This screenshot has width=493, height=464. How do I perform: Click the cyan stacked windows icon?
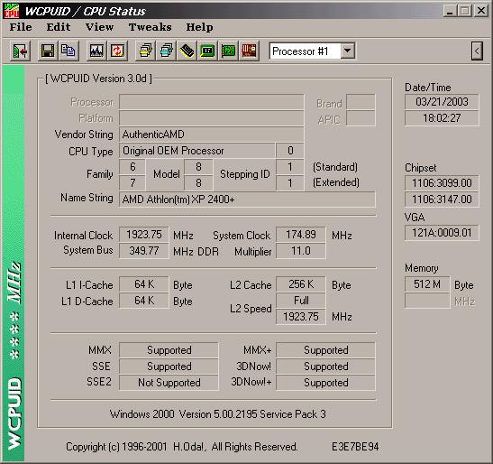point(167,51)
